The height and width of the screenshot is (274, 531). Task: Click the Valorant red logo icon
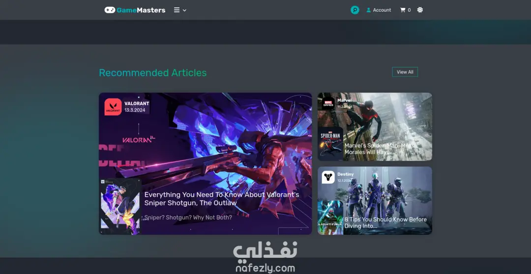[113, 107]
